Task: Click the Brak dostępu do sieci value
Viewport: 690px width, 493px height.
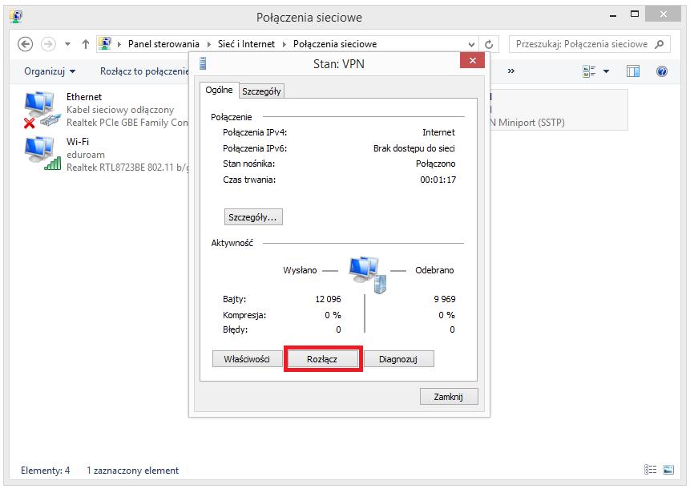Action: pos(414,148)
